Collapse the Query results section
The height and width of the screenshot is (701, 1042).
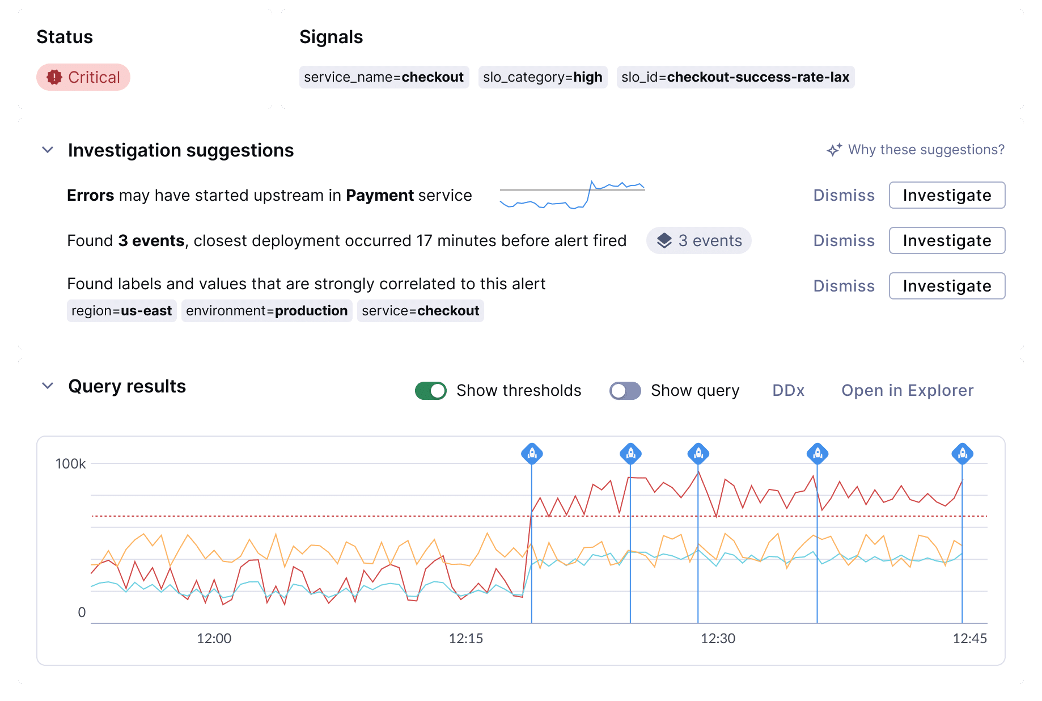[x=48, y=386]
